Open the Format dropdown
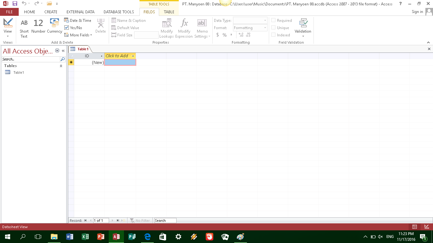The width and height of the screenshot is (433, 243). 265,28
